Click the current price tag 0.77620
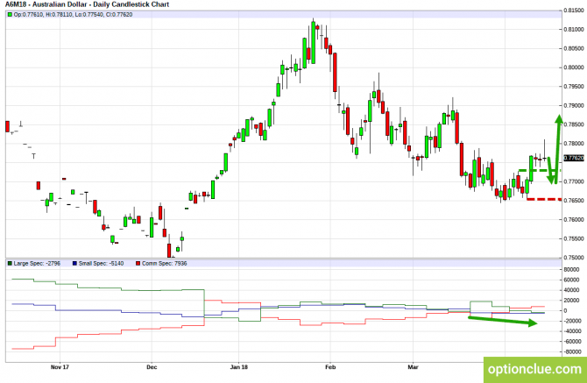 (574, 159)
